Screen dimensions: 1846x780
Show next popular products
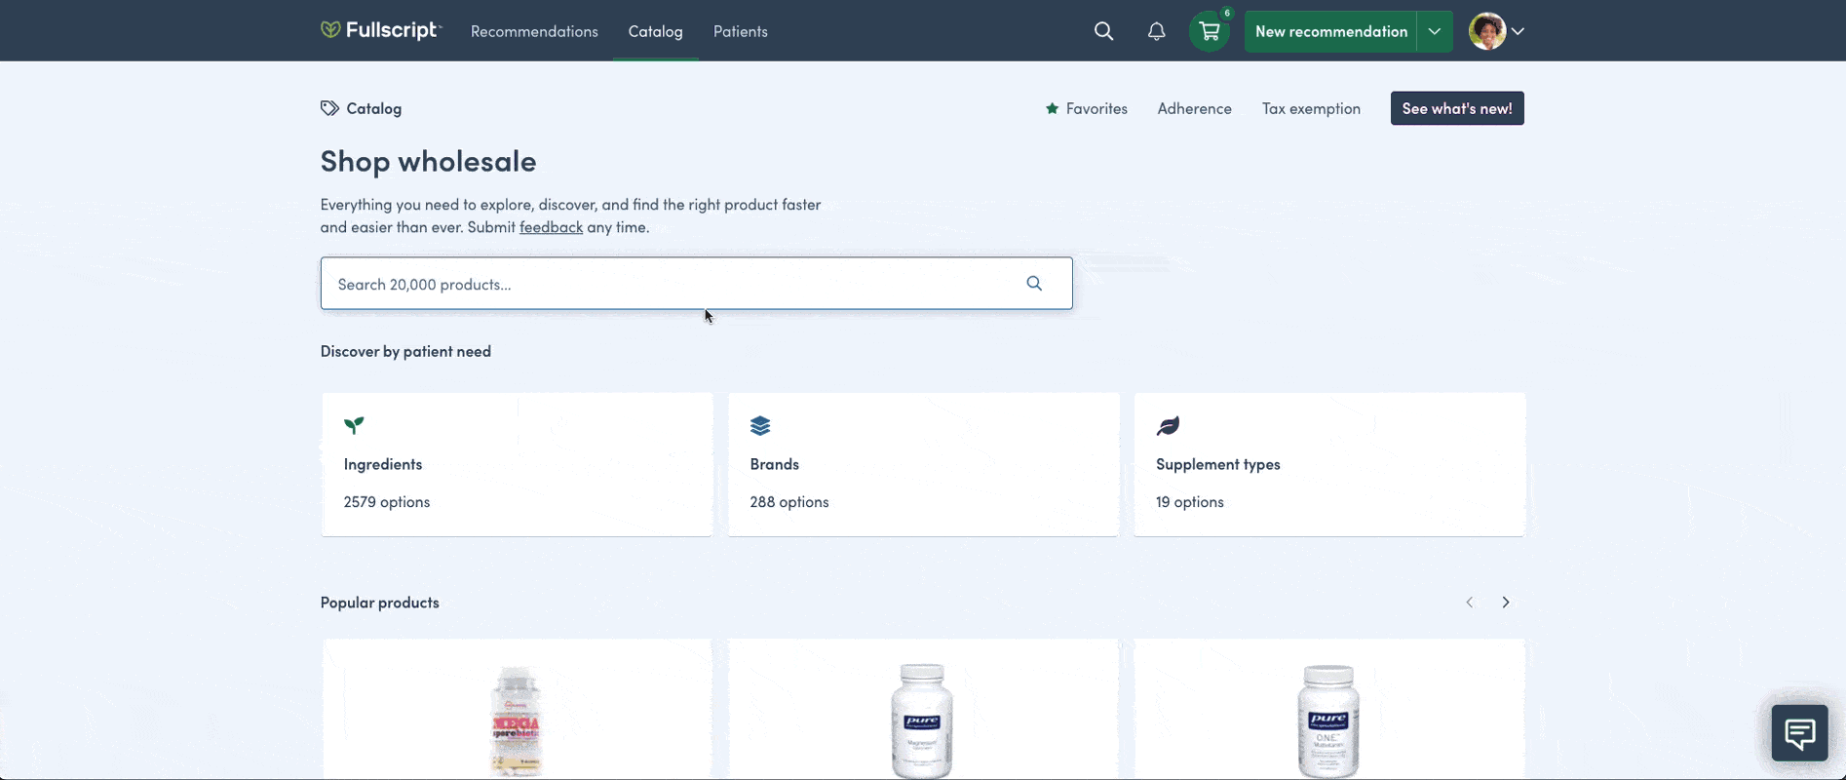1505,603
